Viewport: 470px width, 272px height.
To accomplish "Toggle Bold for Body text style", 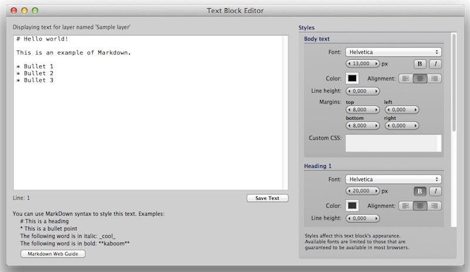I will point(420,63).
